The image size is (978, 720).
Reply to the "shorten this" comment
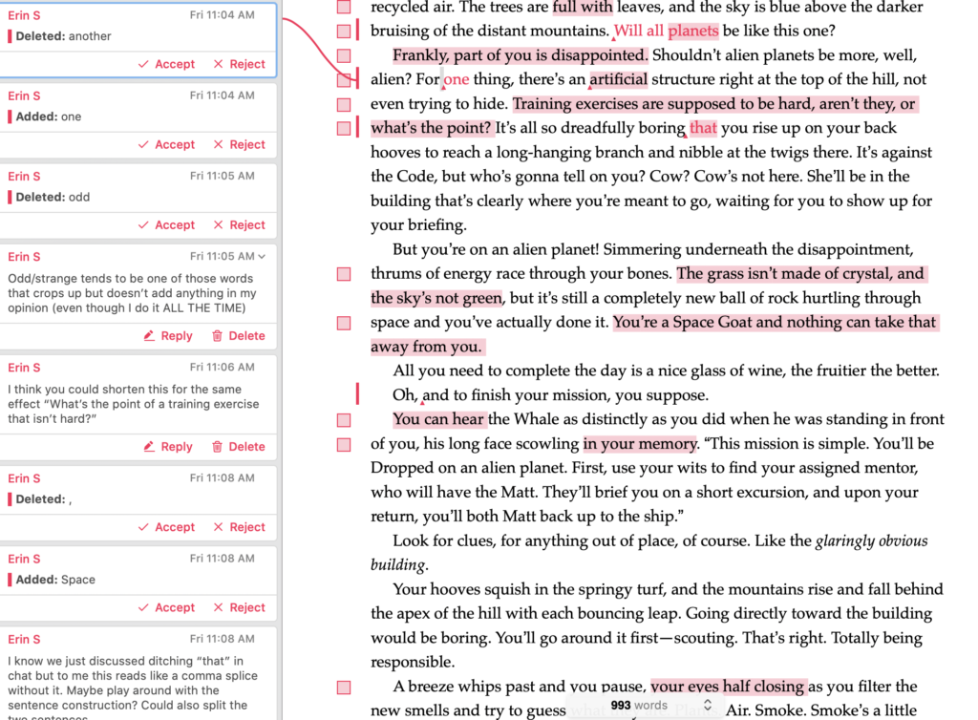point(167,447)
